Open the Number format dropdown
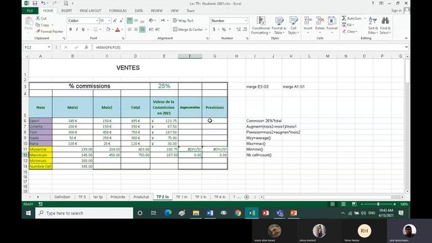Screen dimensions: 432x243 [246, 21]
